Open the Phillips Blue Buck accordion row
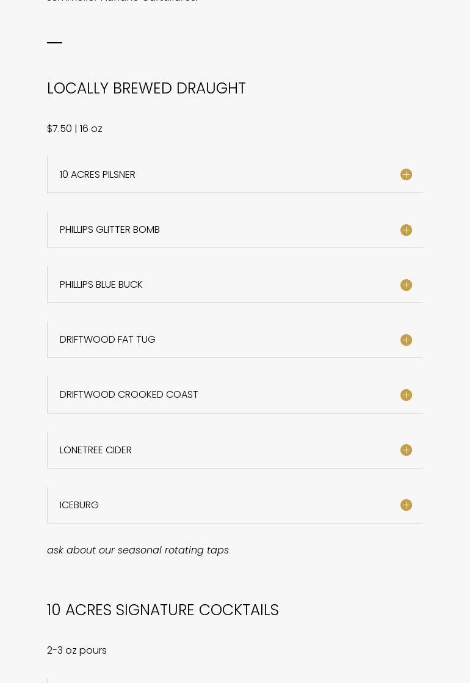This screenshot has height=683, width=470. (x=101, y=285)
